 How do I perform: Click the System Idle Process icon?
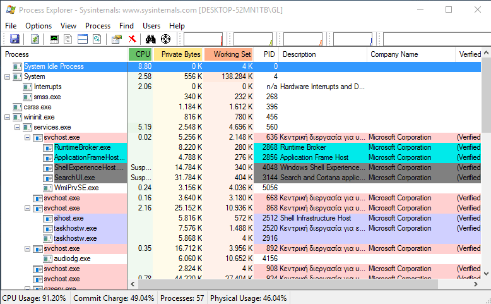[x=17, y=66]
